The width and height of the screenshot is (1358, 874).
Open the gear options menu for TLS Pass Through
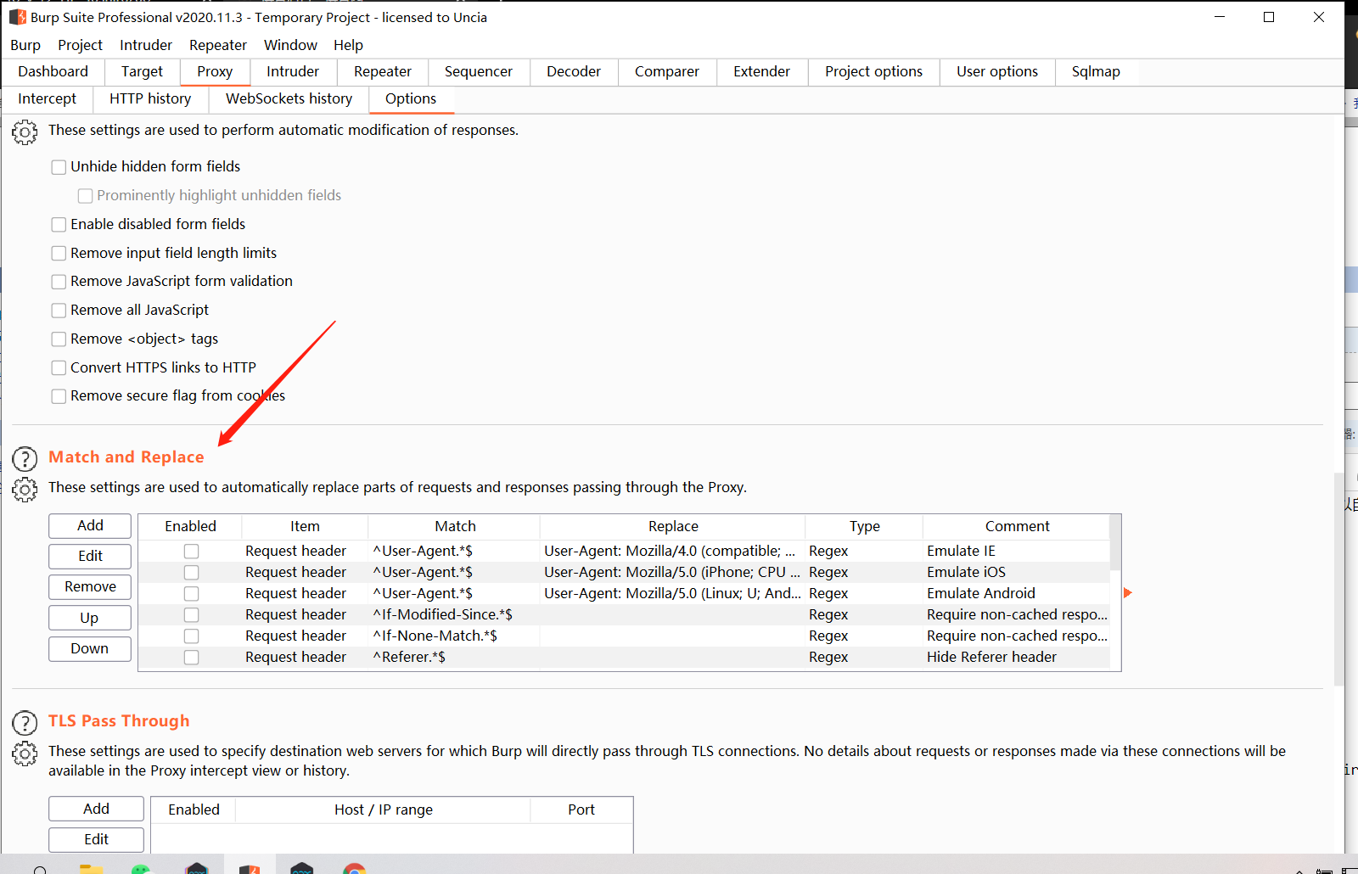[x=25, y=754]
